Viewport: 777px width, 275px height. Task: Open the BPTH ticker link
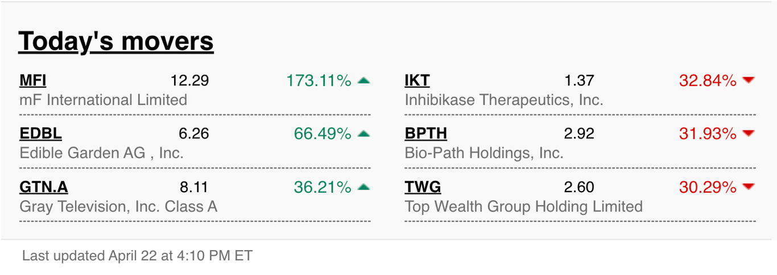(x=425, y=134)
